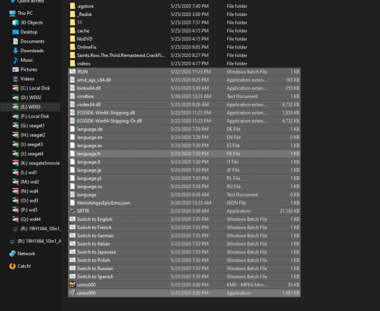Select the SRTTR application icon

pyautogui.click(x=72, y=211)
